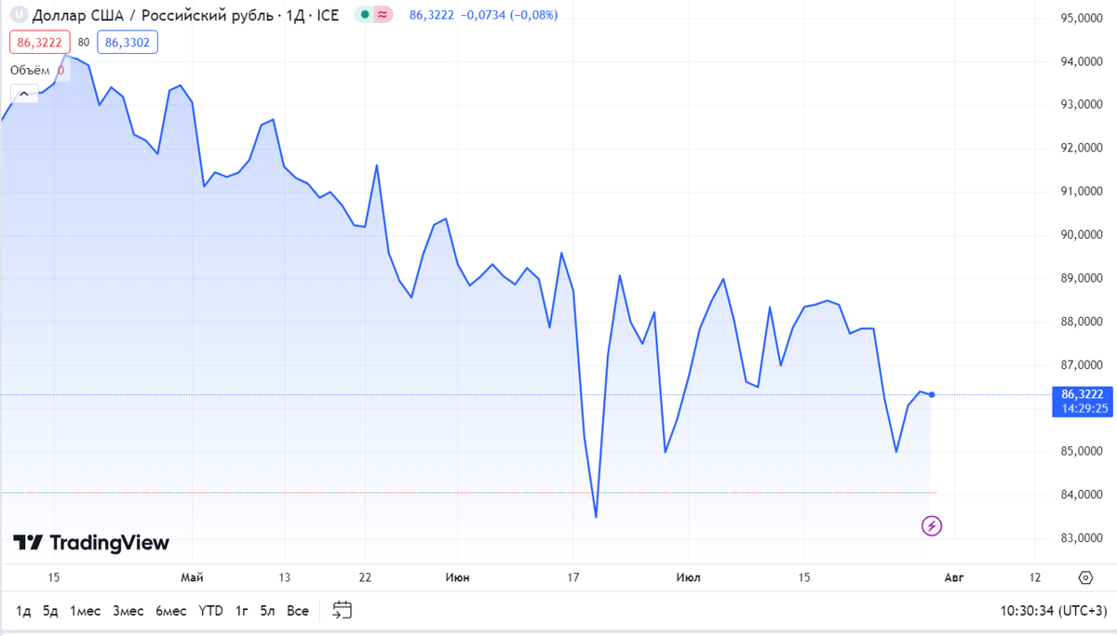Viewport: 1117px width, 636px height.
Task: Click the blue buy price 86,3302 button
Action: pos(128,42)
